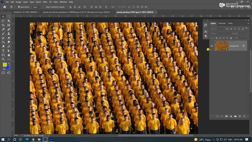This screenshot has height=142, width=252.
Task: Open the Window menu
Action: 63,2
